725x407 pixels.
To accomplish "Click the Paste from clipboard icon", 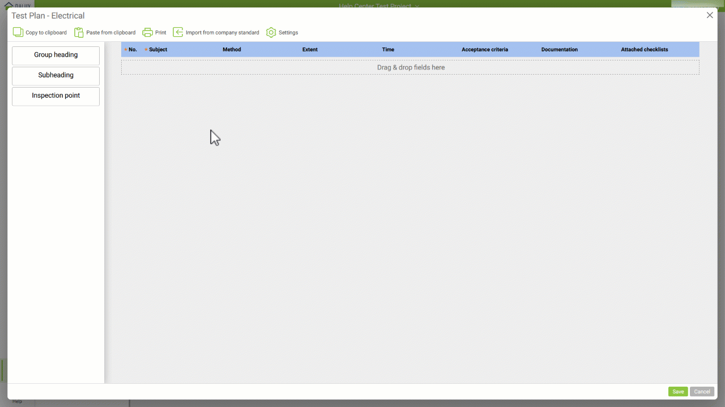I will click(x=79, y=32).
